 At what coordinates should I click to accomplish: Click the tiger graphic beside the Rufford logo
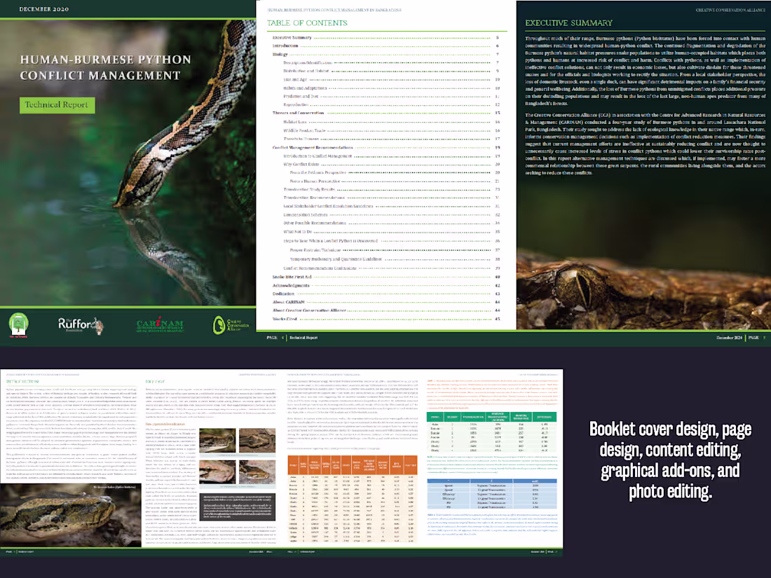tap(98, 327)
